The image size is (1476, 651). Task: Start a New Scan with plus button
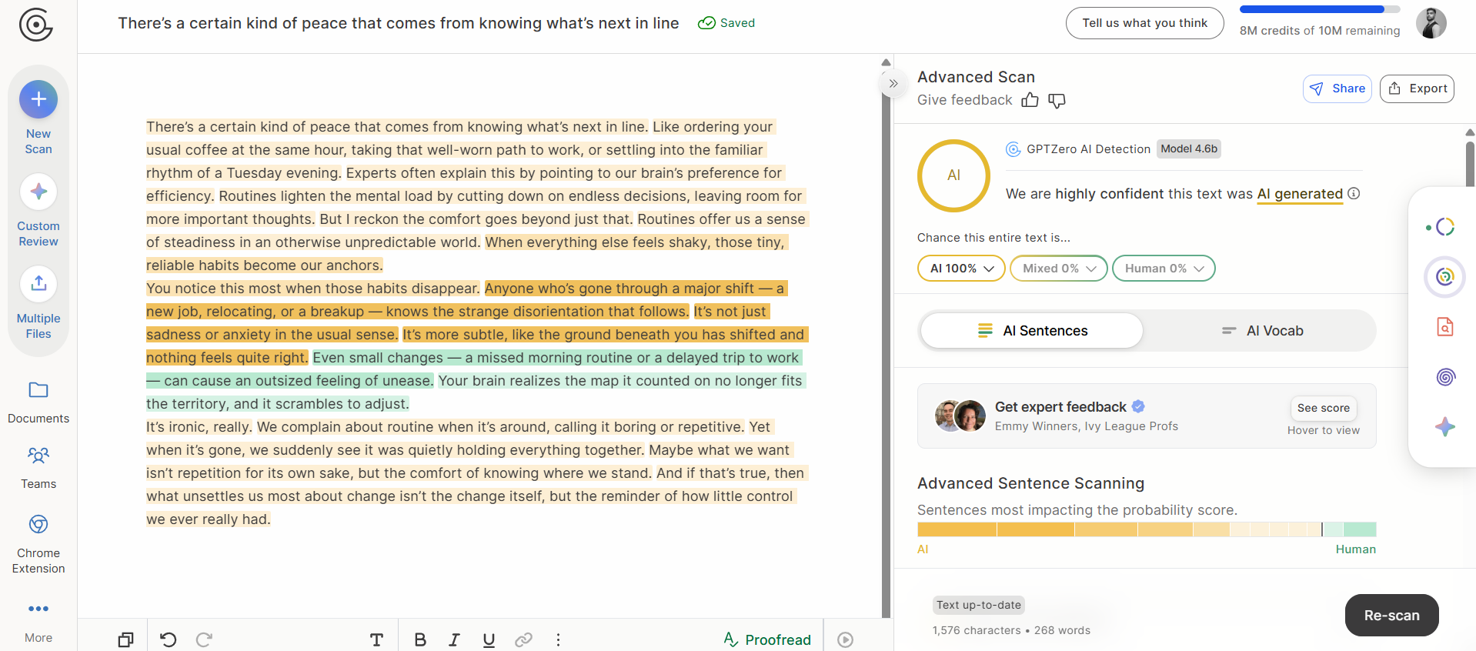click(x=38, y=99)
